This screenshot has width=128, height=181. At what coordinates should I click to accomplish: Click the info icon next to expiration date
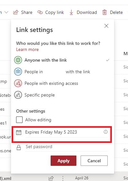coord(105,132)
